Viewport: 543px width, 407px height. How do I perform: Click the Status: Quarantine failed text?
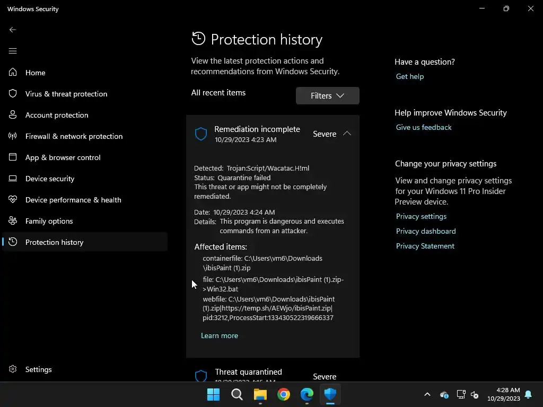pos(232,178)
